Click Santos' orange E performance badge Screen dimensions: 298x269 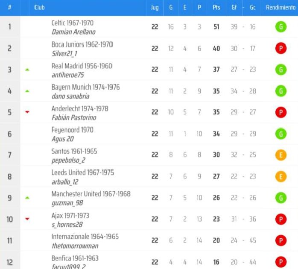coord(280,155)
